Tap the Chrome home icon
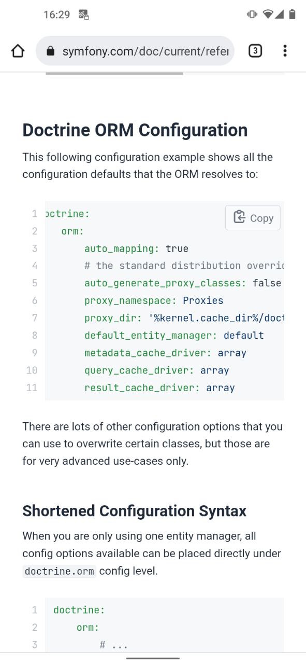 (18, 51)
